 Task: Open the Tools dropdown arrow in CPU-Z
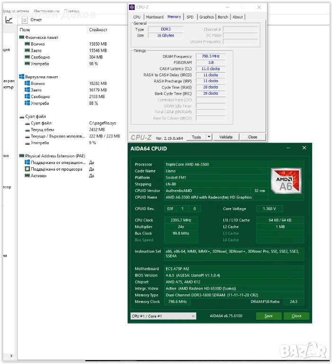[x=209, y=137]
